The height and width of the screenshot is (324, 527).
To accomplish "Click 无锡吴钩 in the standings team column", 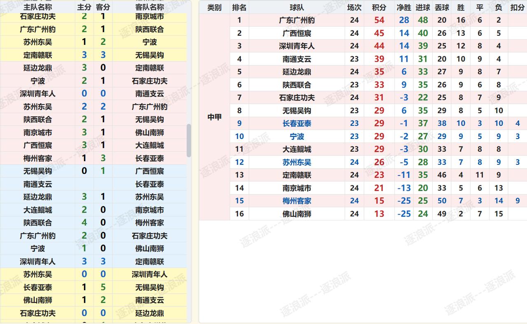I will 297,111.
